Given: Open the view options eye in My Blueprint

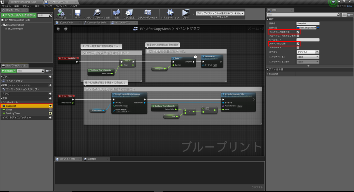Looking at the screenshot, I should [48, 71].
